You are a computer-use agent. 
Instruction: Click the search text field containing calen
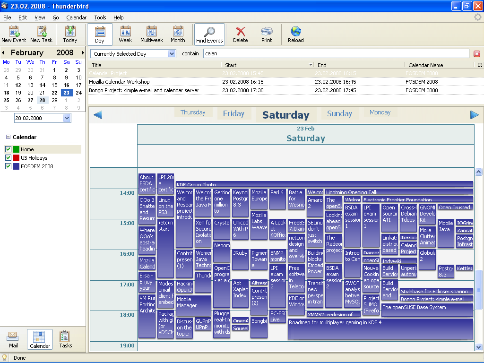pos(337,53)
